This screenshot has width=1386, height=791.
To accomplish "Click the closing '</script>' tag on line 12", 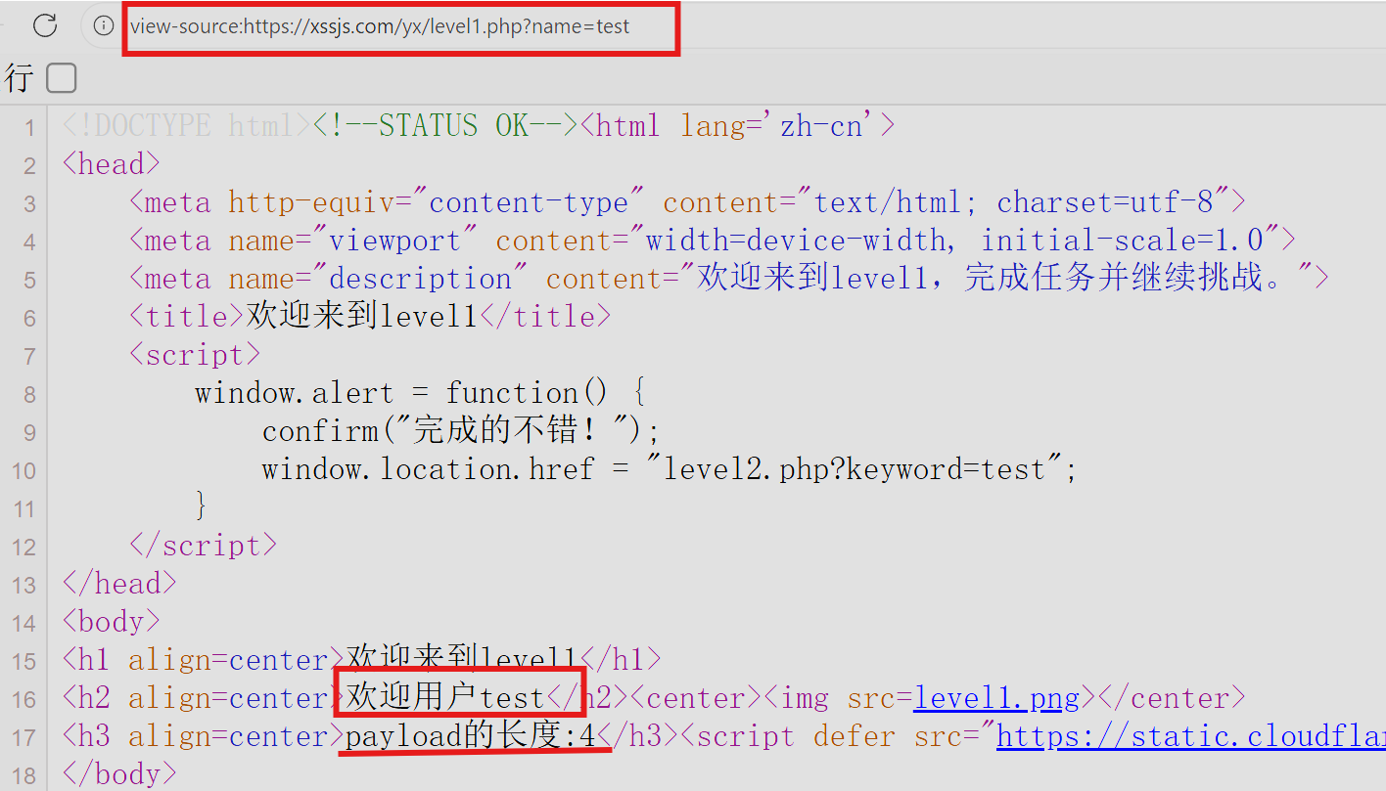I will (x=204, y=546).
